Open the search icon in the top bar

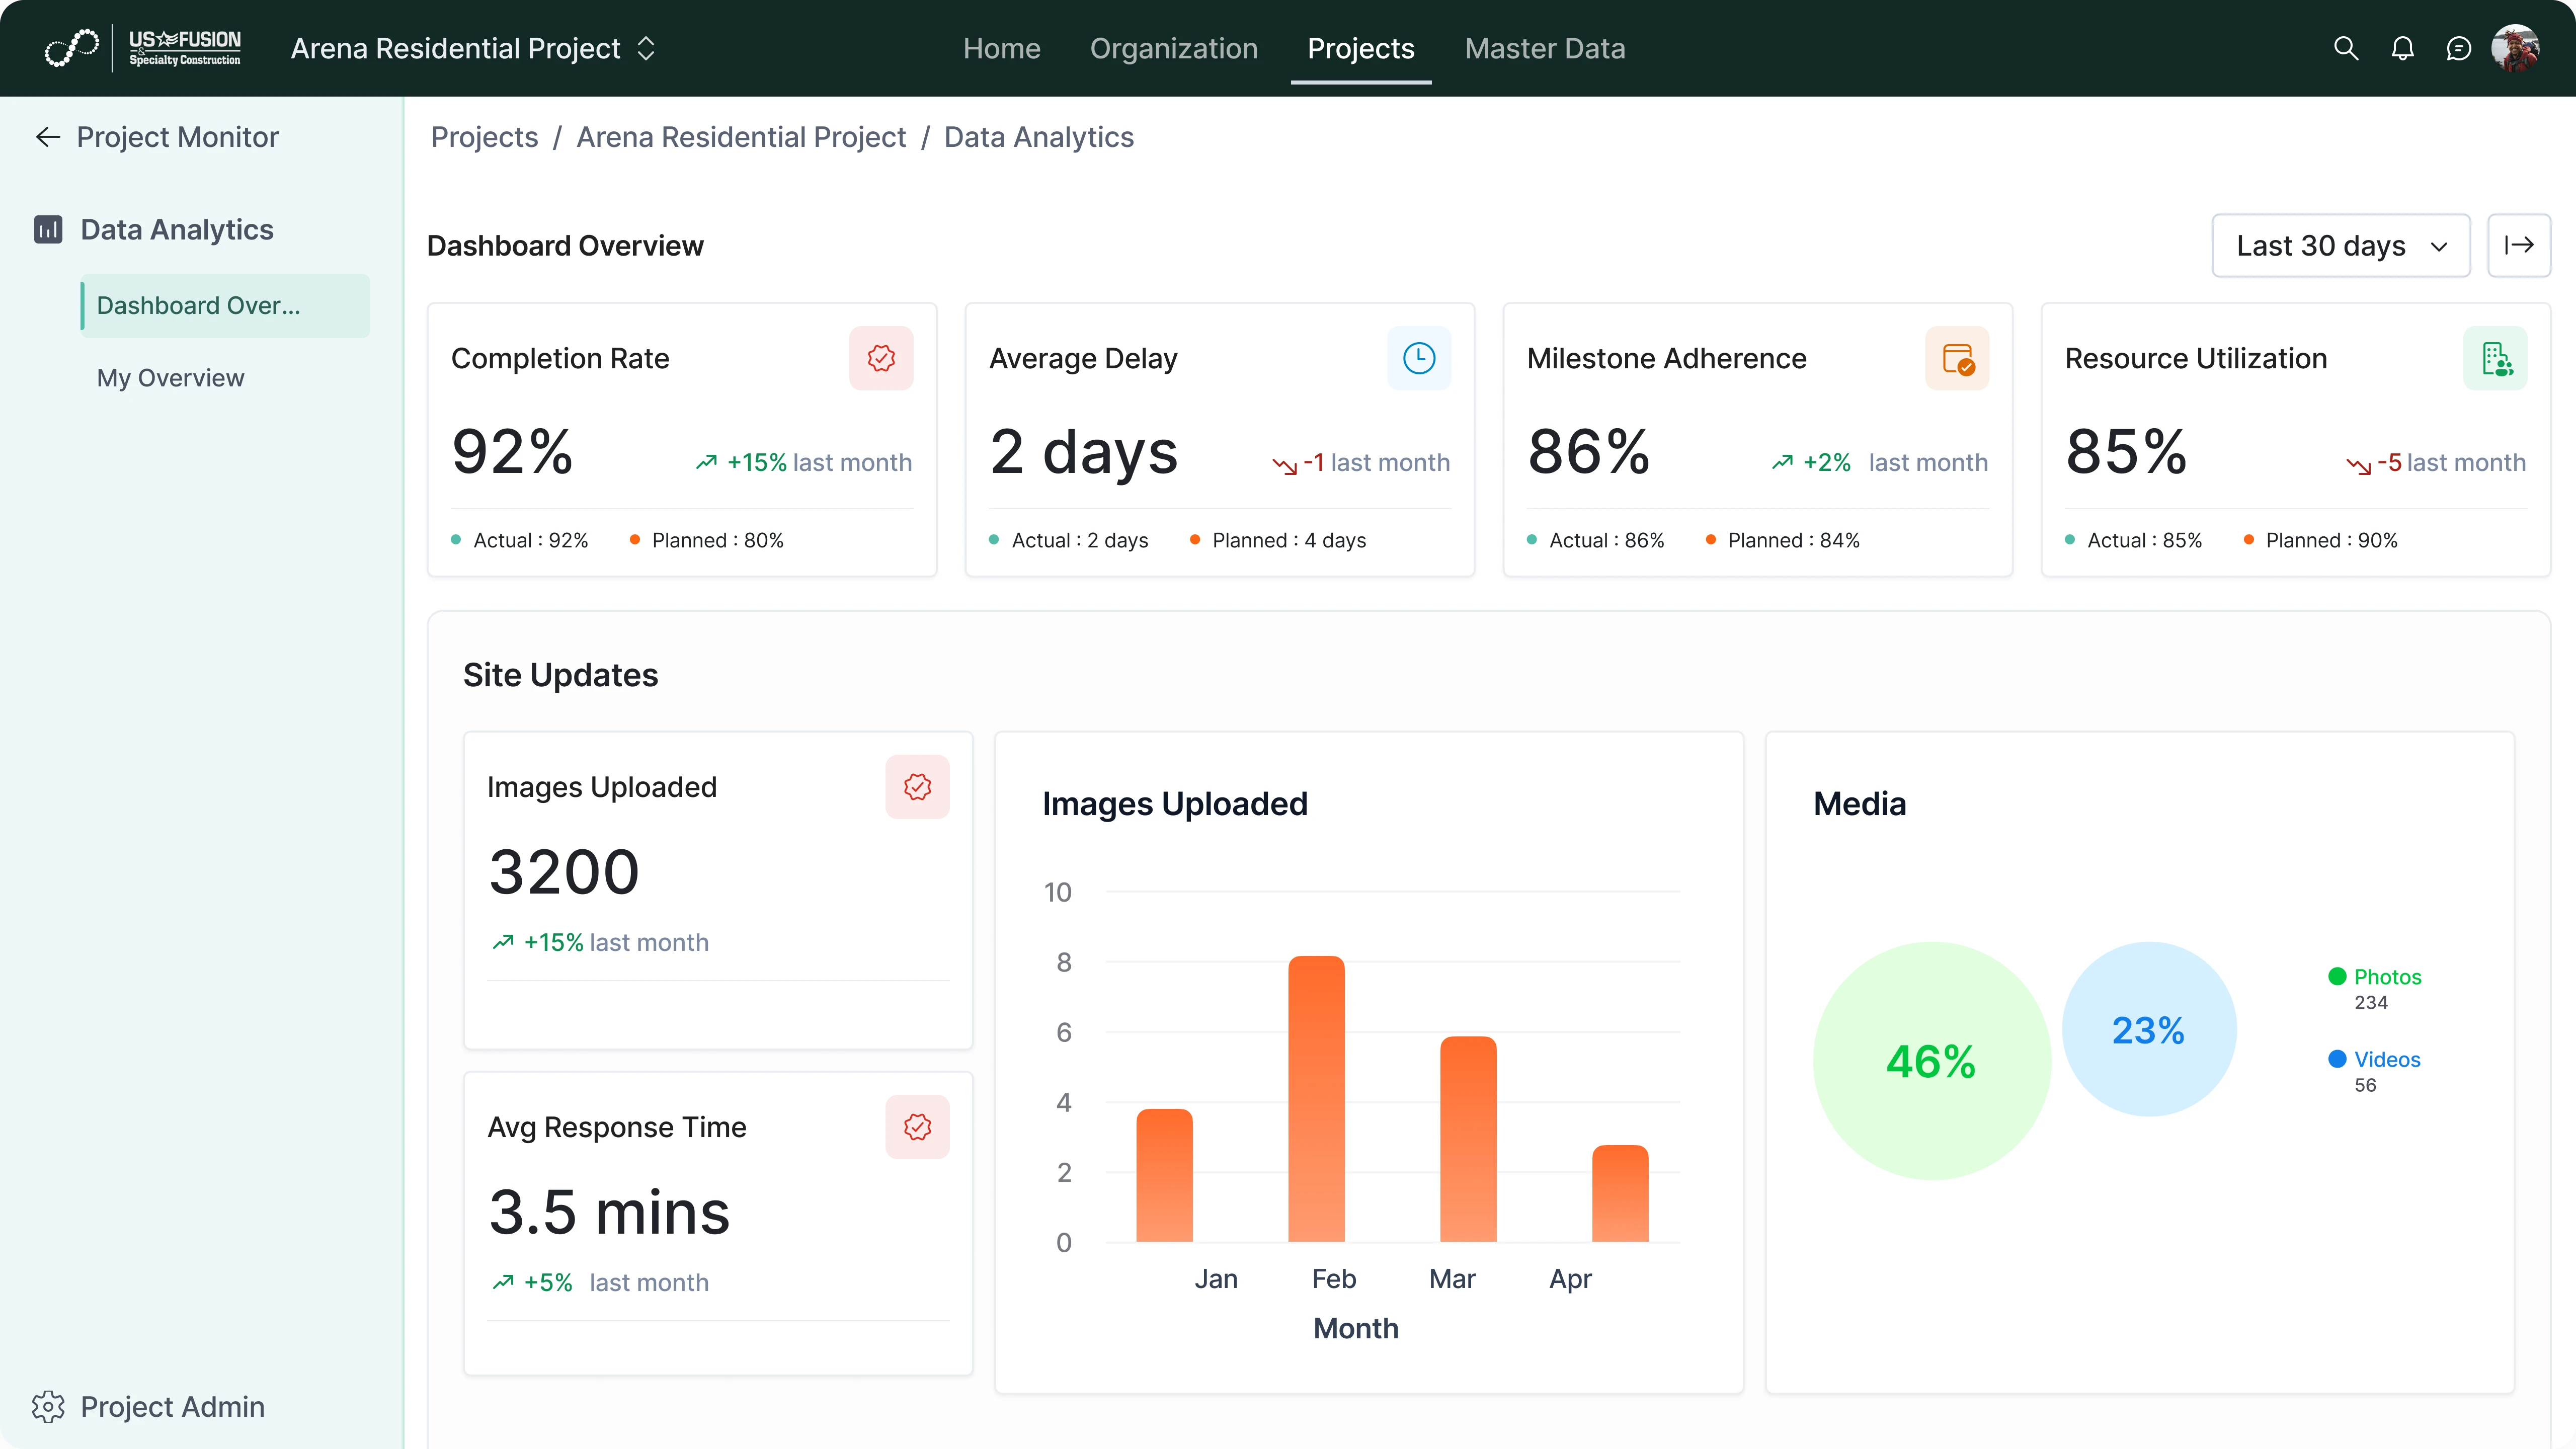pos(2345,48)
